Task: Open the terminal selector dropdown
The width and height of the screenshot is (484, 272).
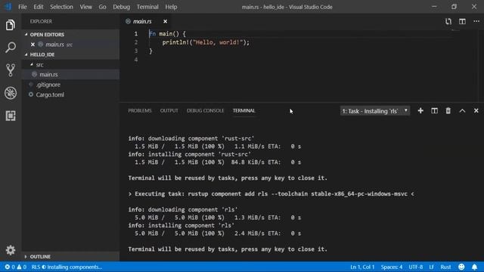Action: click(375, 111)
